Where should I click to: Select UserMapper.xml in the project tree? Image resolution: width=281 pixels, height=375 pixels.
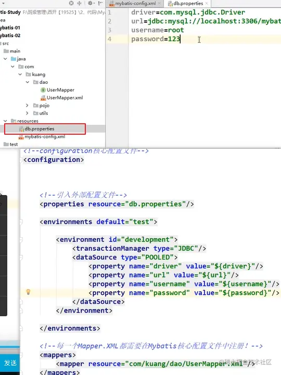tap(65, 98)
